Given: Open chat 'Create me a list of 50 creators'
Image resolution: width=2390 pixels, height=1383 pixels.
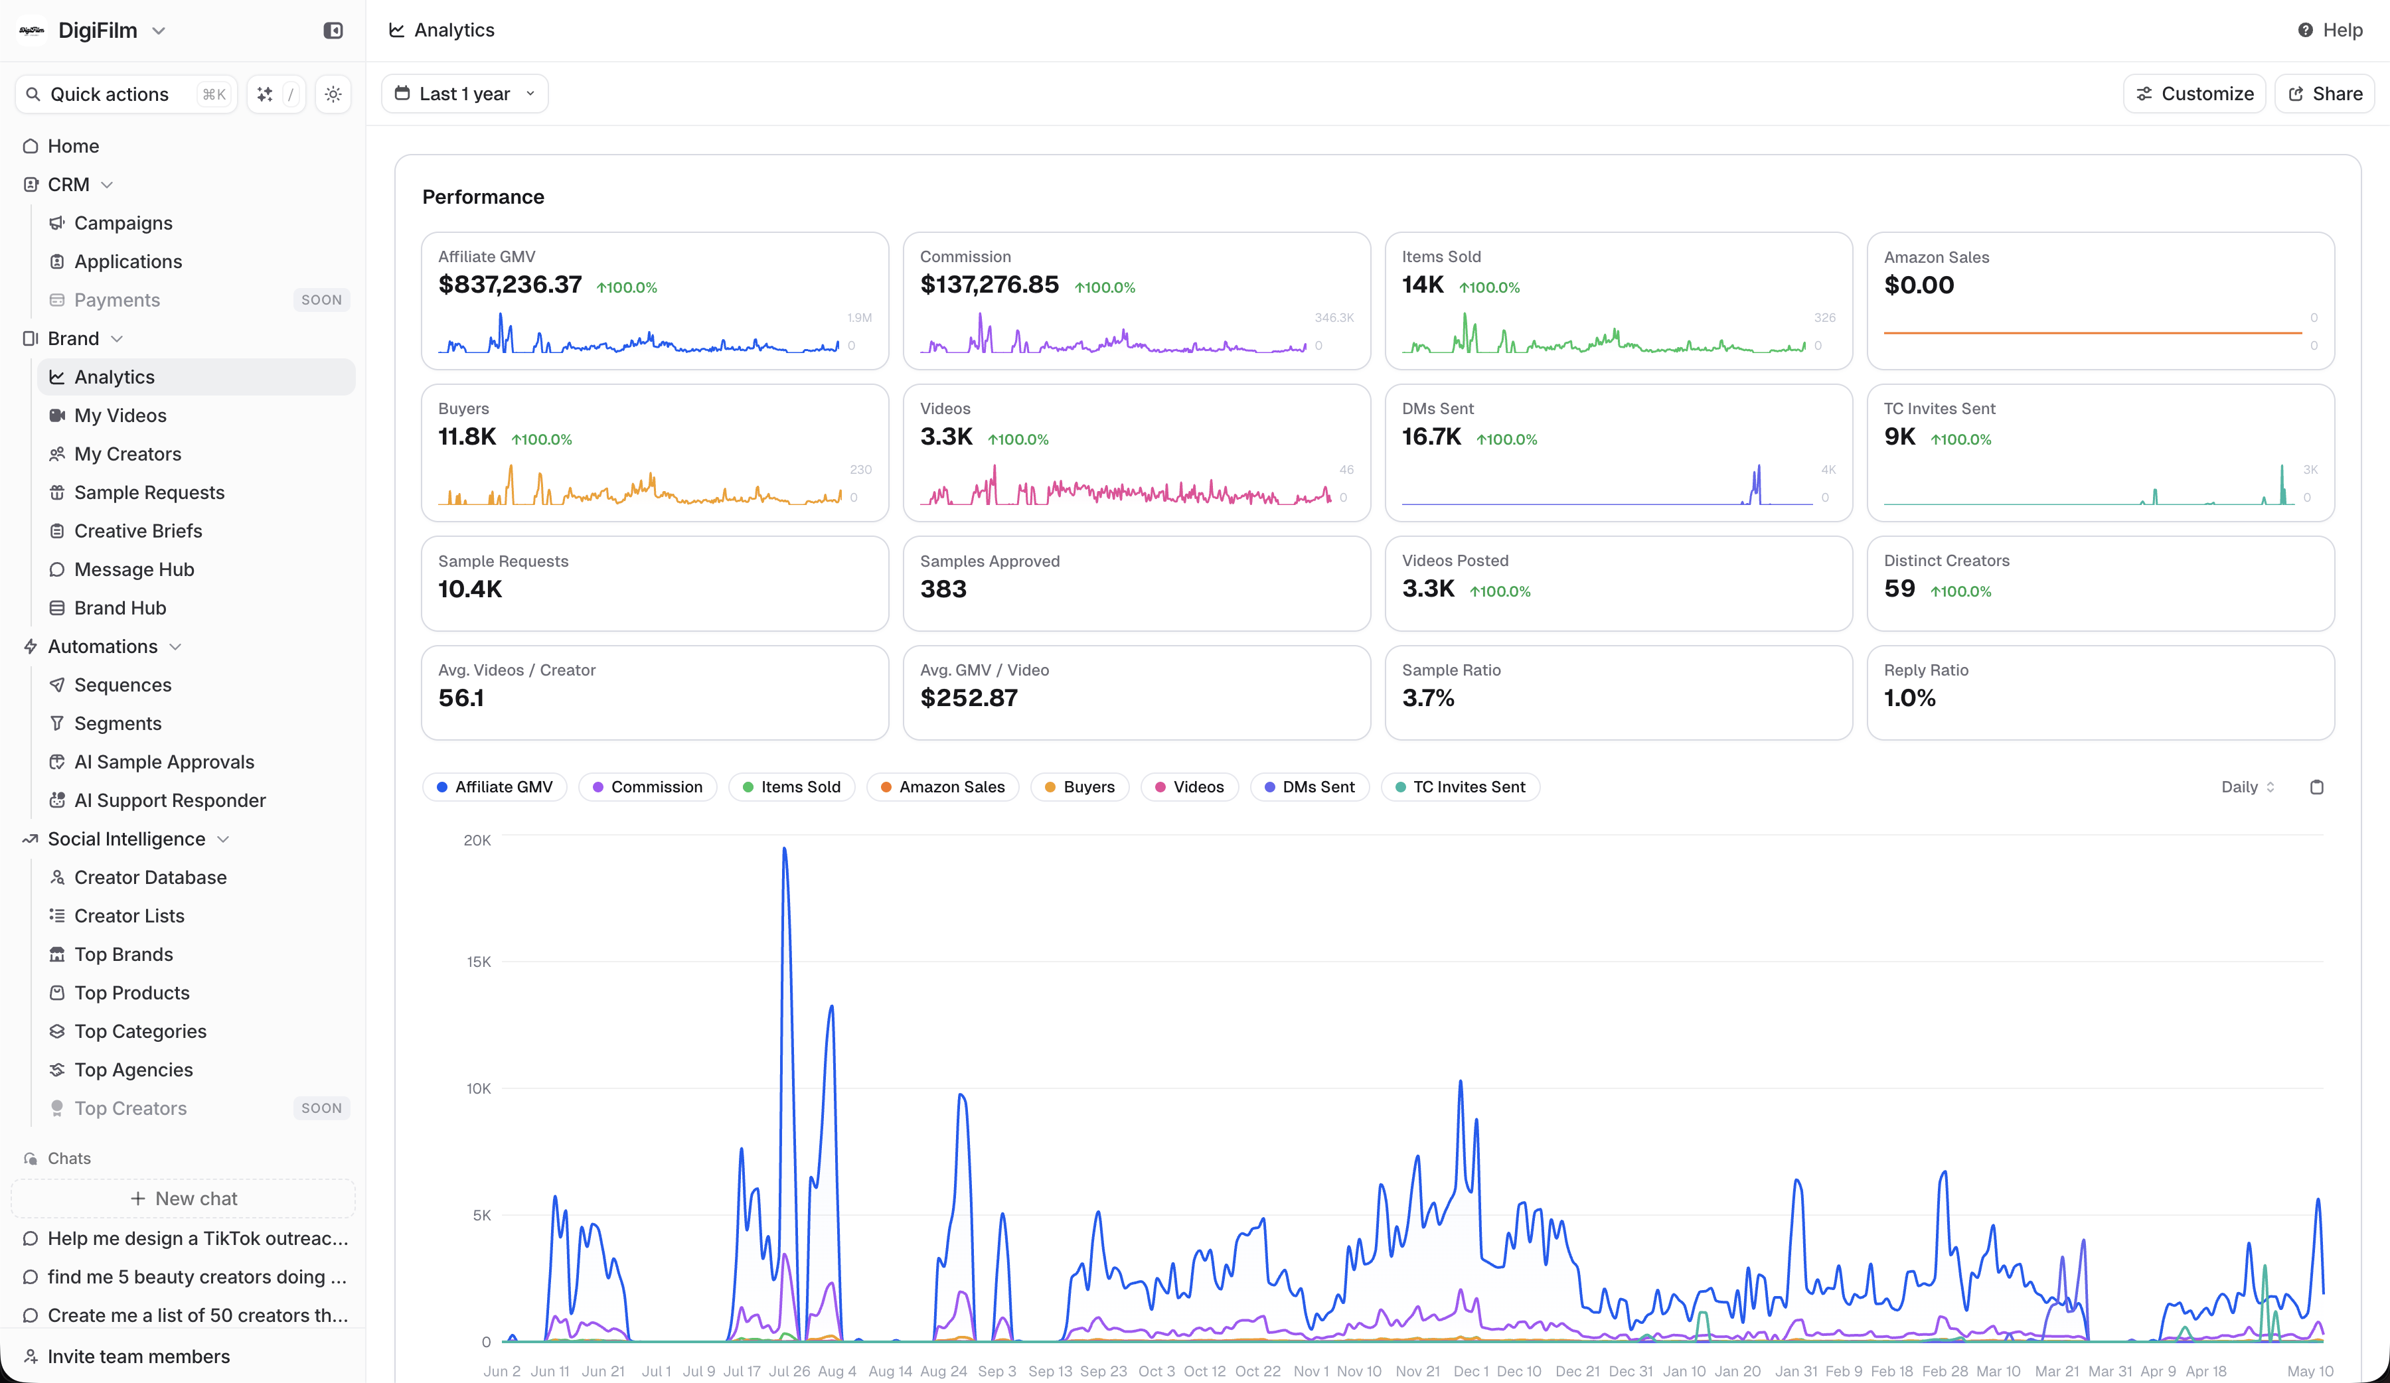Looking at the screenshot, I should click(x=185, y=1316).
